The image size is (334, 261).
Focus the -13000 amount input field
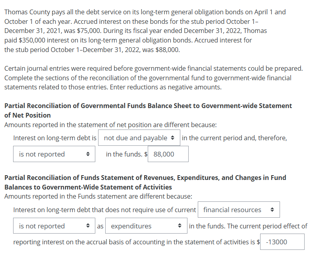[282, 242]
